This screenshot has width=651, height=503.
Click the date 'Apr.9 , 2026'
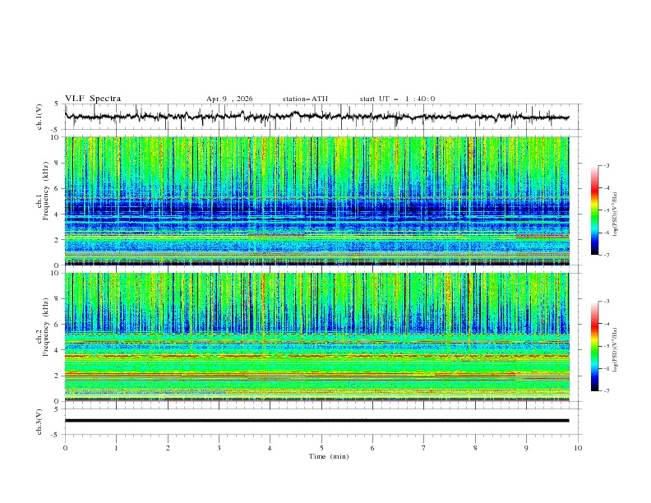click(229, 99)
